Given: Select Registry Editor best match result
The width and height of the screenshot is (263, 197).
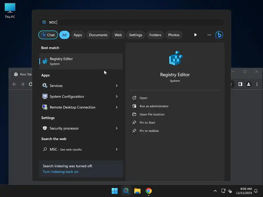Looking at the screenshot, I should point(81,61).
